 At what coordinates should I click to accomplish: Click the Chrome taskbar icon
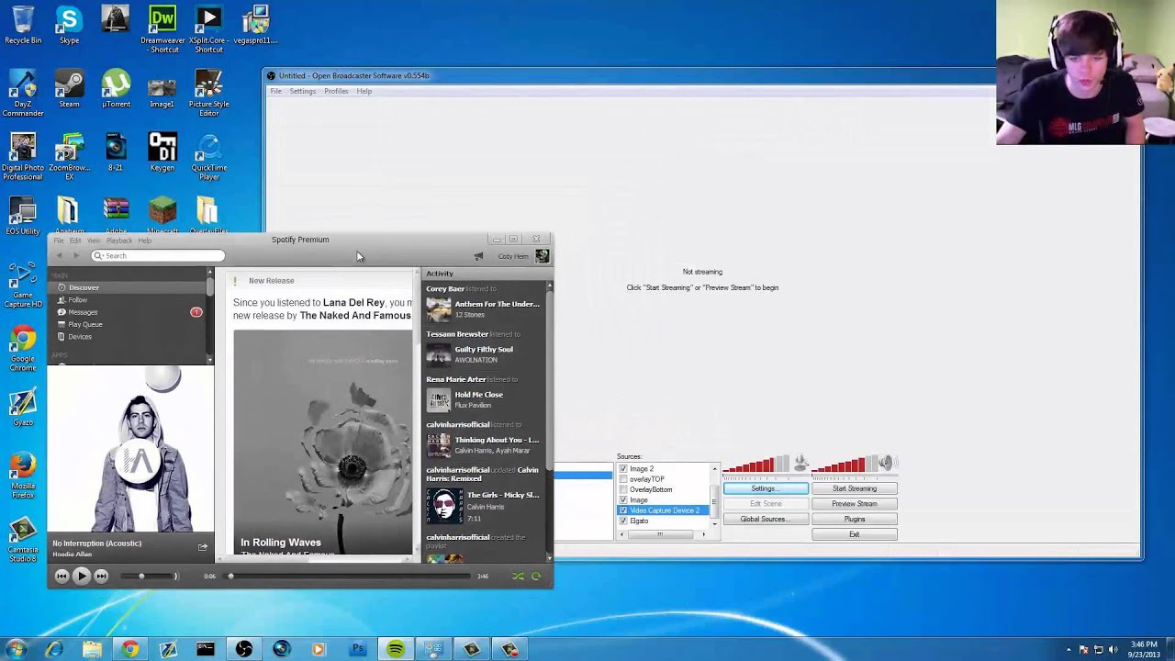pos(129,649)
